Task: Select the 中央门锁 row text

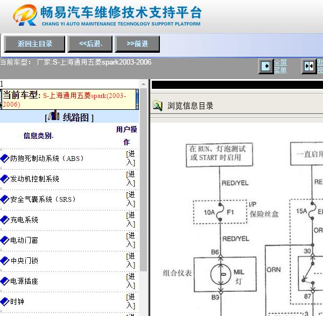Action: tap(24, 261)
